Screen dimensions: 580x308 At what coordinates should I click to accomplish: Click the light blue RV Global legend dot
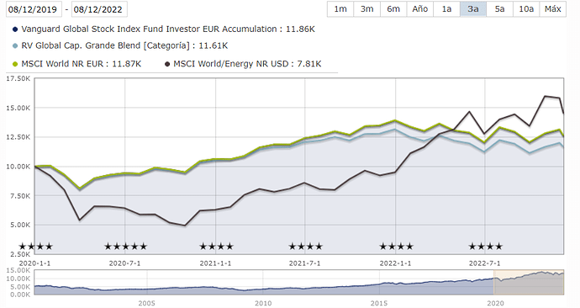(15, 46)
